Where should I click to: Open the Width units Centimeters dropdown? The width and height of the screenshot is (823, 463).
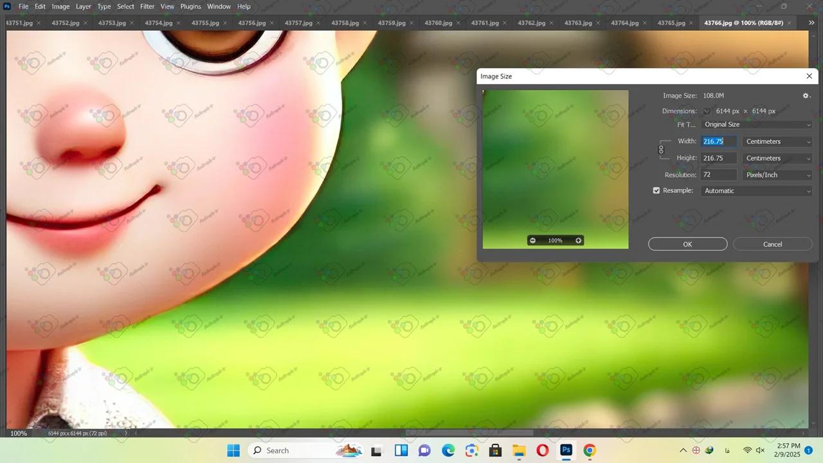(x=777, y=141)
